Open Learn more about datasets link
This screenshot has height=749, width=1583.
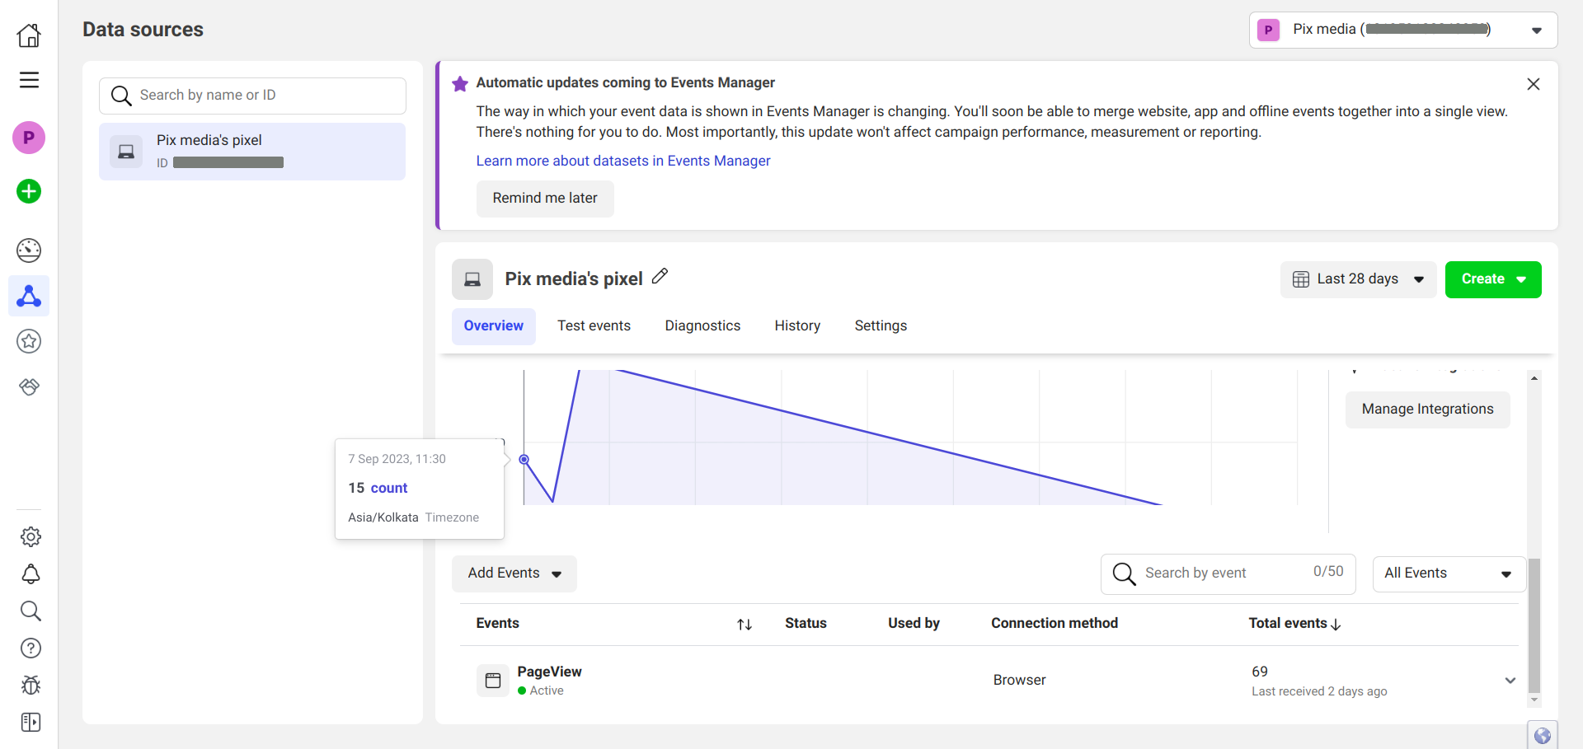pos(623,161)
